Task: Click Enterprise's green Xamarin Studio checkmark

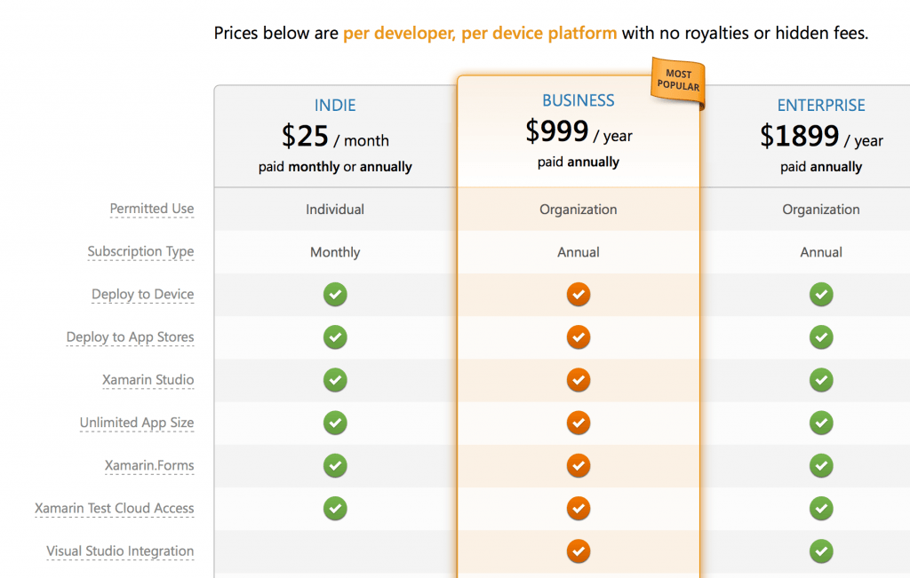Action: pyautogui.click(x=820, y=380)
